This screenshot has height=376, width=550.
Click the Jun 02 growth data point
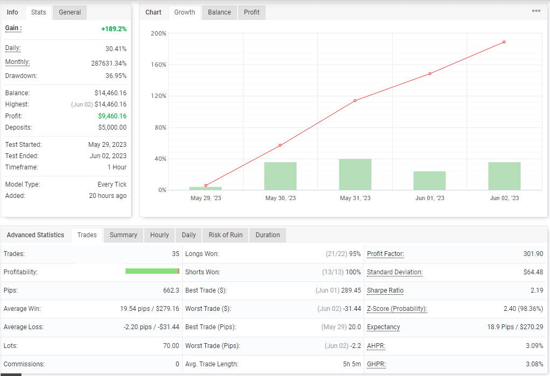tap(504, 42)
